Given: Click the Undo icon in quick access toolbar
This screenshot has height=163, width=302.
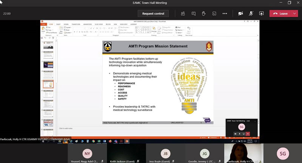Looking at the screenshot, I should tap(45, 38).
